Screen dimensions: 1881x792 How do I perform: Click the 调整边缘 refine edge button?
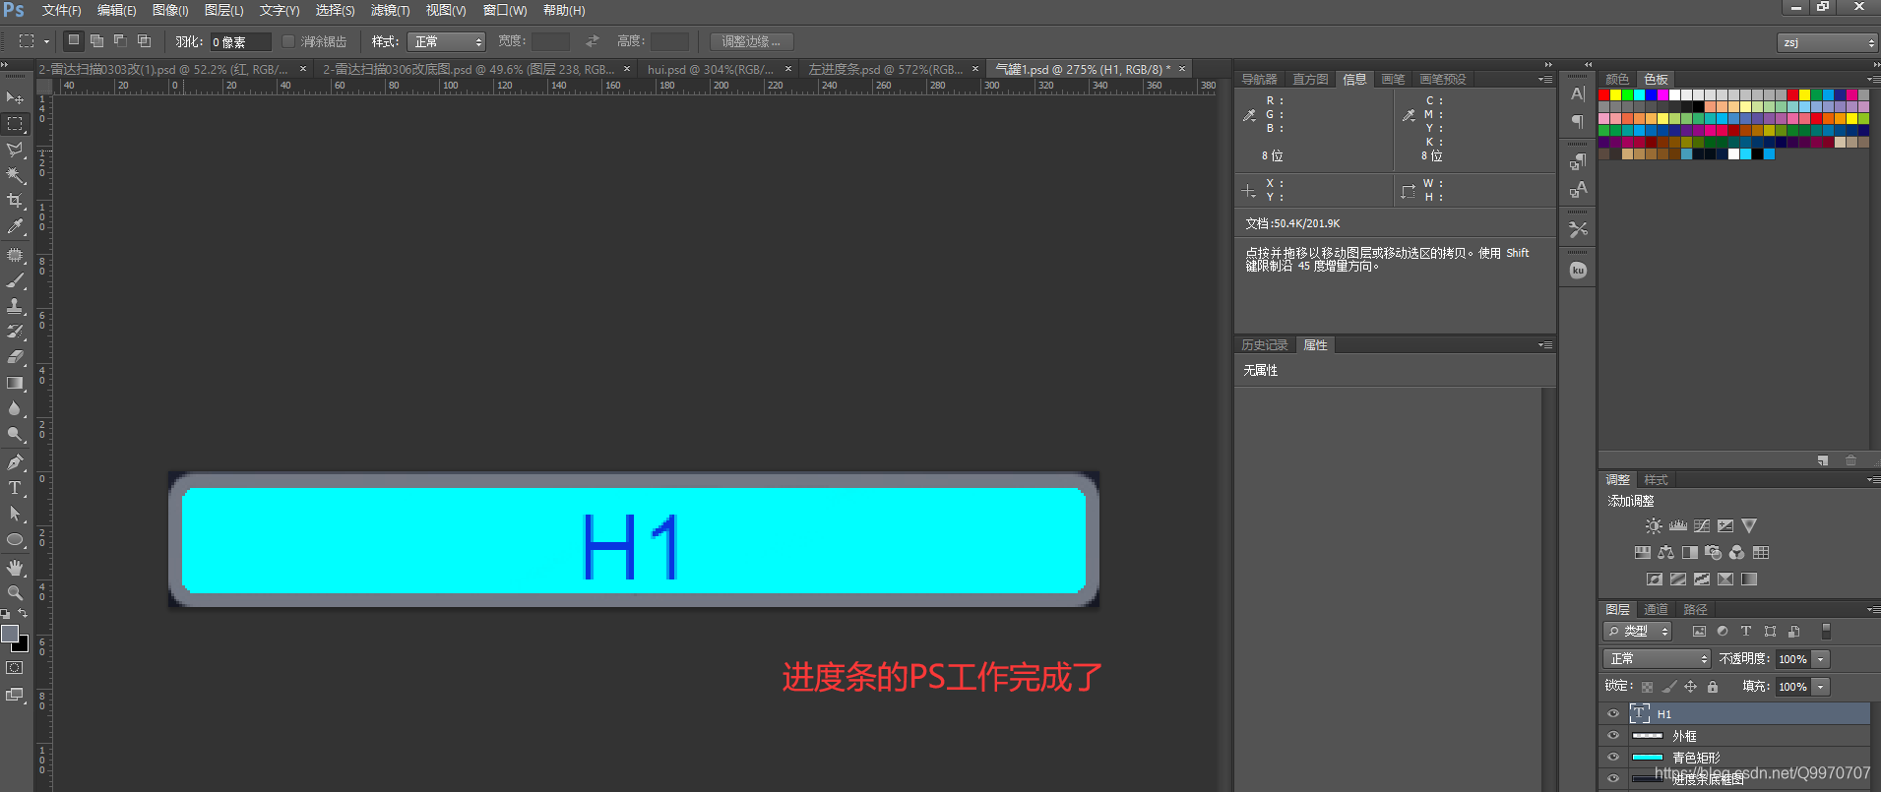tap(751, 41)
